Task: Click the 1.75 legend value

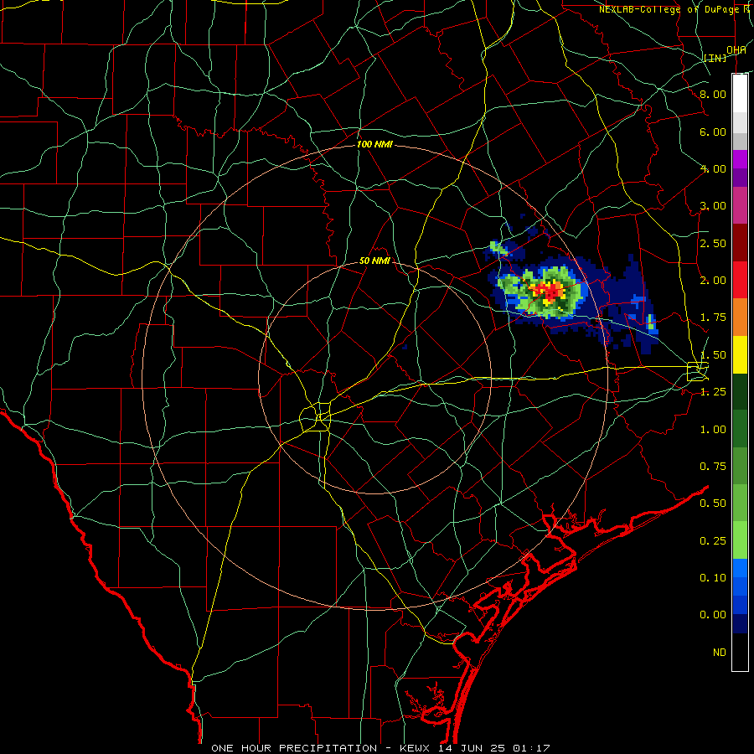Action: (713, 318)
